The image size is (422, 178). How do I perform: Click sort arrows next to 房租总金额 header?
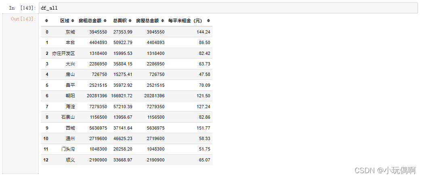point(105,21)
